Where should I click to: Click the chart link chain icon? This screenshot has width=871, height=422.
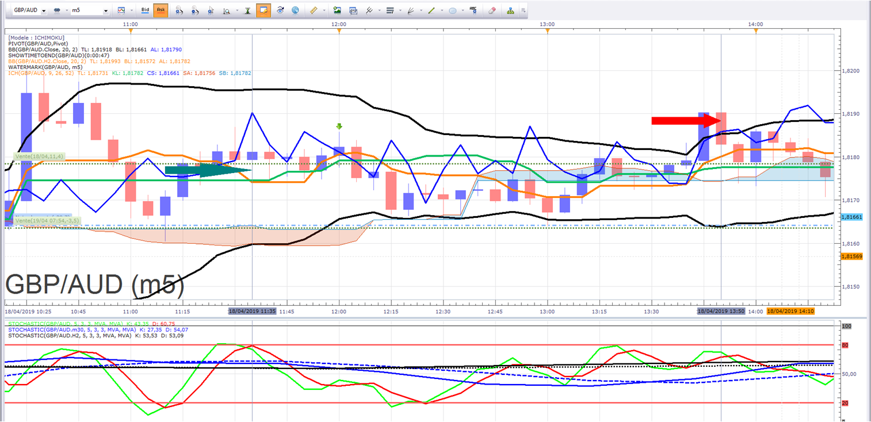click(x=56, y=11)
